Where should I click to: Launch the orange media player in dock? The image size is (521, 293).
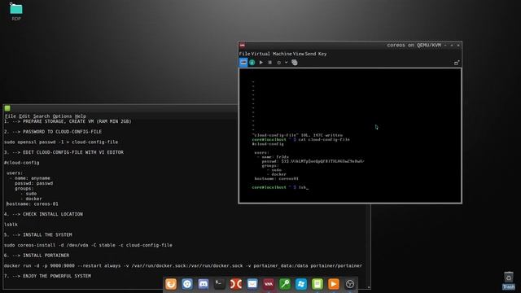point(334,284)
